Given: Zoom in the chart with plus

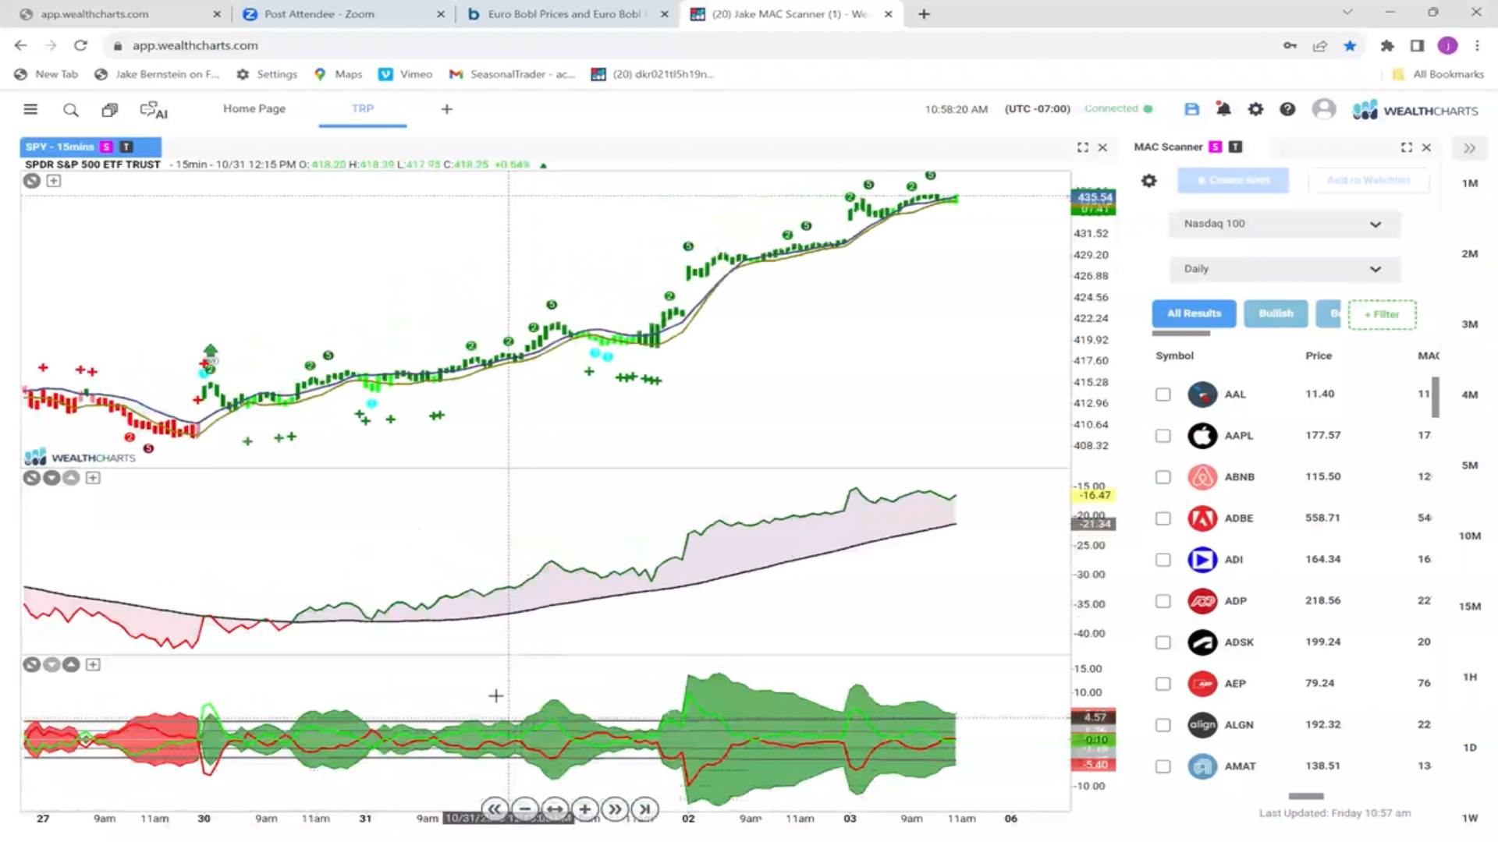Looking at the screenshot, I should click(x=585, y=809).
